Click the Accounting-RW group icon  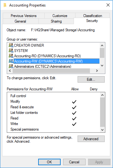11,61
